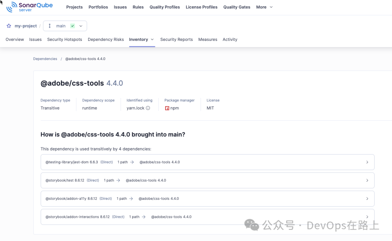This screenshot has width=392, height=241.
Task: Click the branch icon in the branch selector
Action: point(49,26)
